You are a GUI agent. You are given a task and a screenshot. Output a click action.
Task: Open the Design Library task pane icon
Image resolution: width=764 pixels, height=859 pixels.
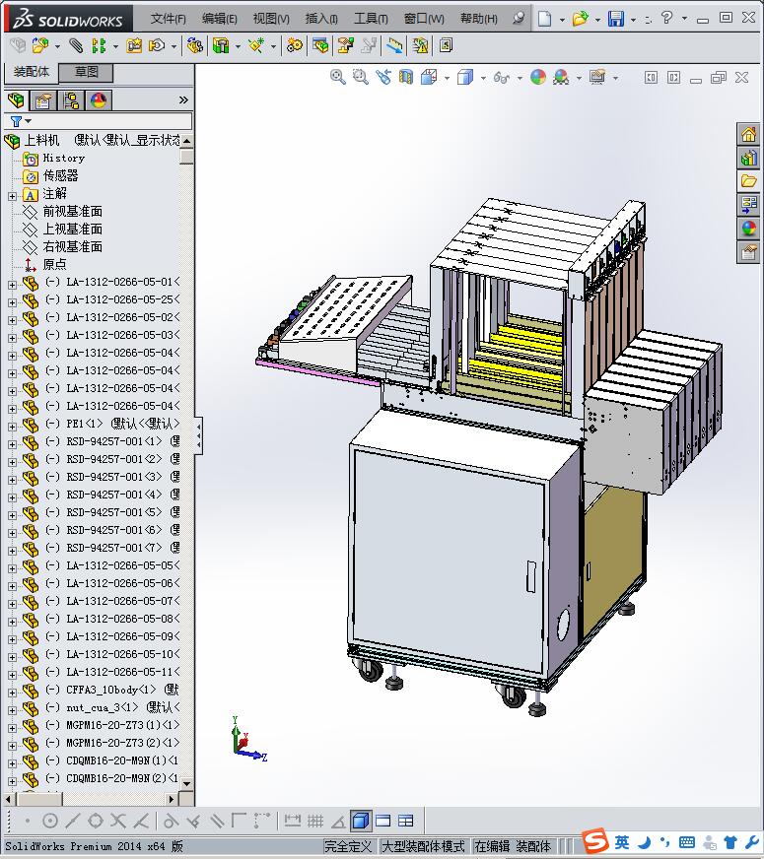748,158
